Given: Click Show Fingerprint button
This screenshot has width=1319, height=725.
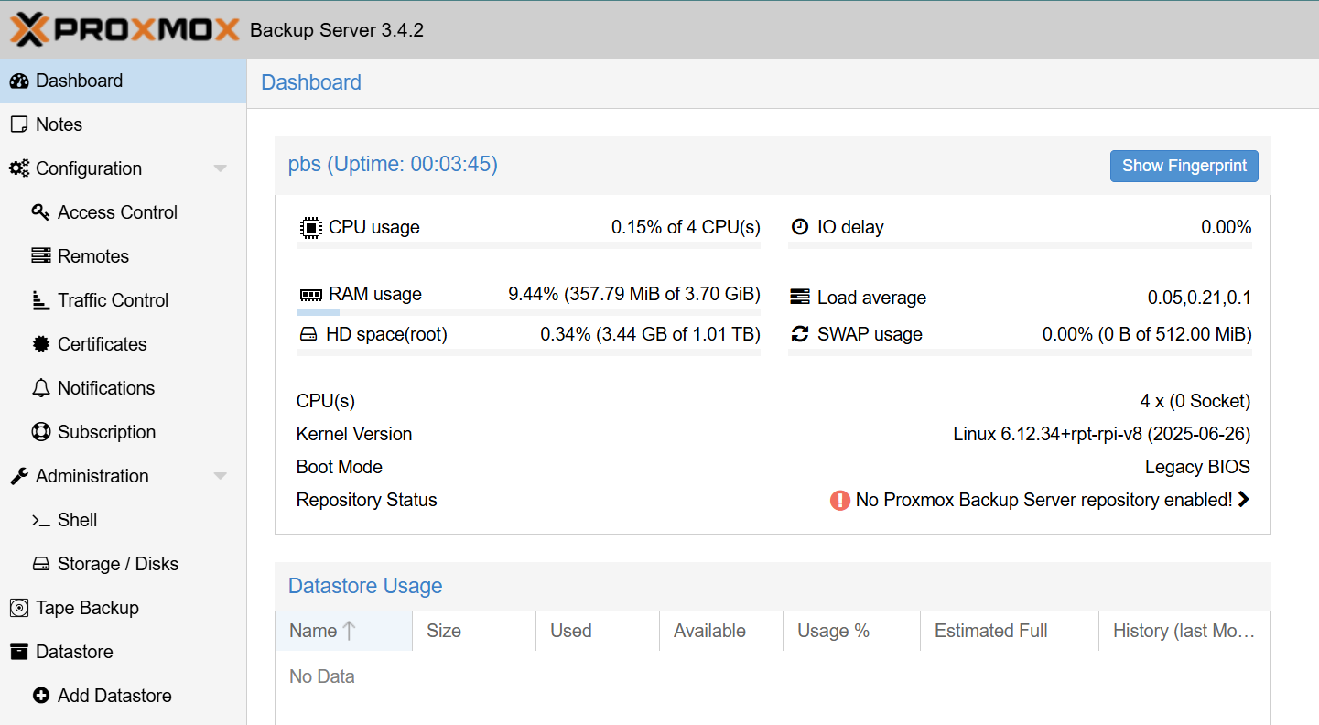Looking at the screenshot, I should tap(1184, 166).
